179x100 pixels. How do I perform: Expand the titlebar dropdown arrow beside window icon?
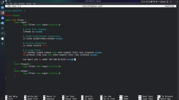tap(8, 1)
